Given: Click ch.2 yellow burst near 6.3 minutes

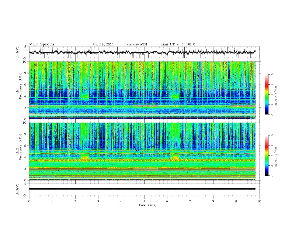Looking at the screenshot, I should [175, 158].
